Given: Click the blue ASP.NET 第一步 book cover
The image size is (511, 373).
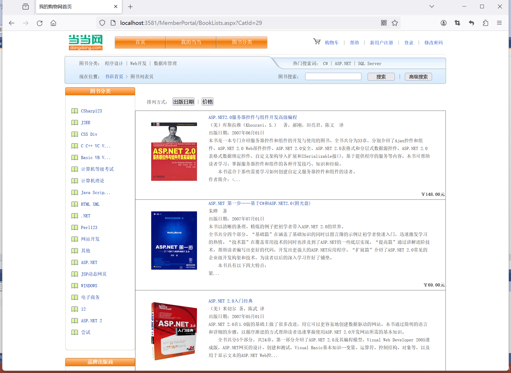Looking at the screenshot, I should [x=174, y=240].
